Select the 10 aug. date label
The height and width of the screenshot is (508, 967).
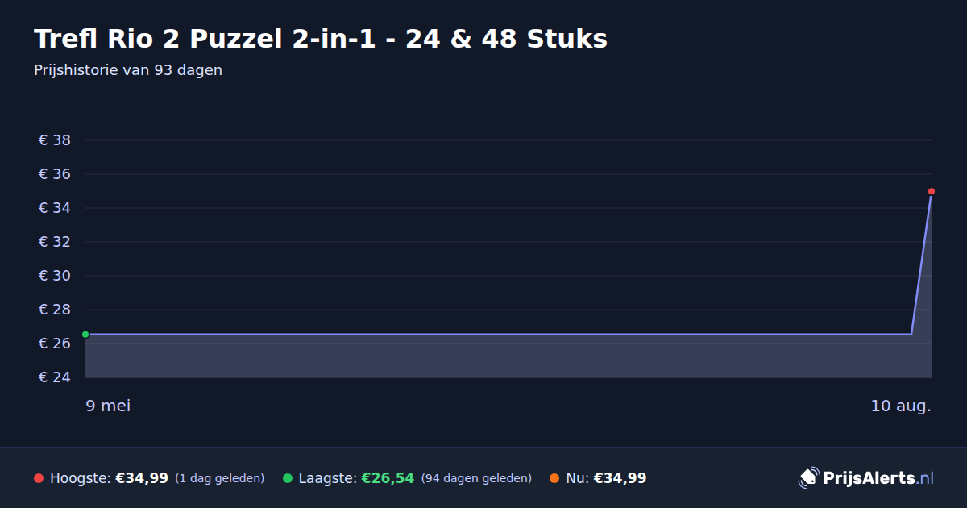pos(901,406)
